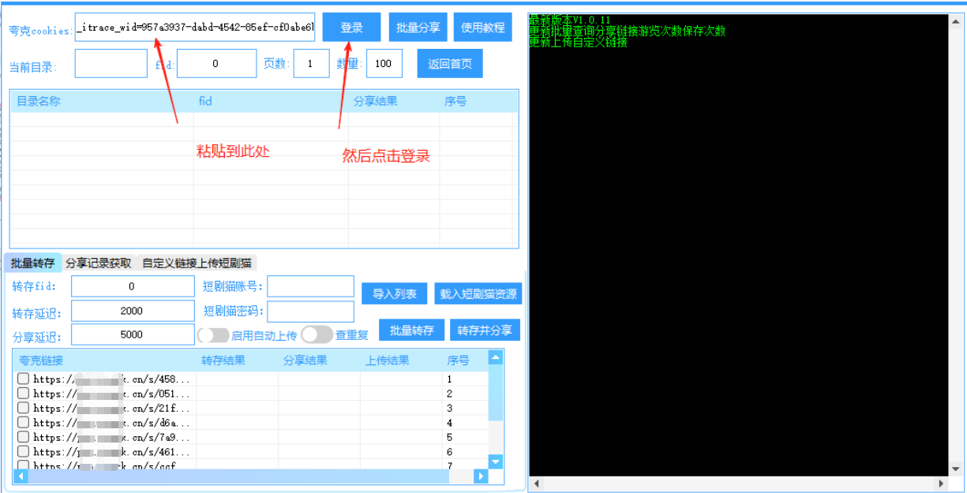Select the link ending in /s/7a9...
The width and height of the screenshot is (967, 493).
[x=111, y=437]
